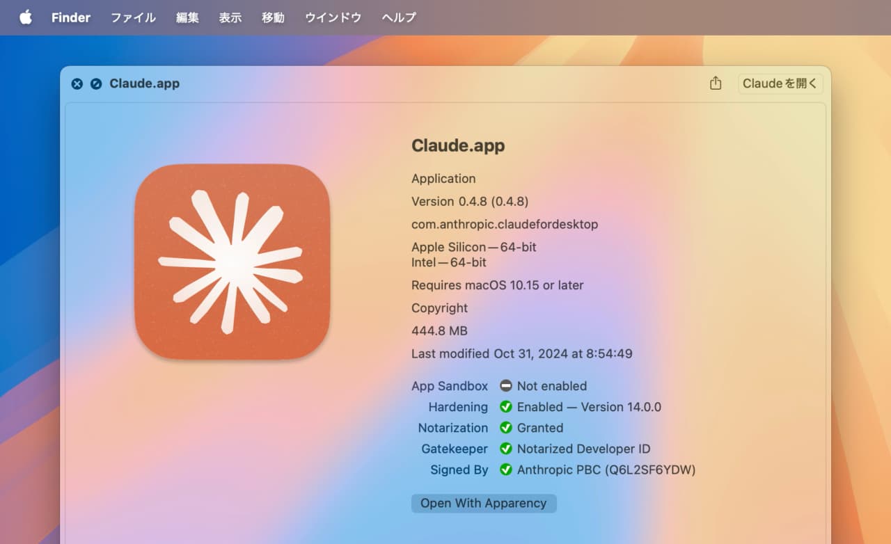Click the App Sandbox 'Not enabled' status icon
Image resolution: width=891 pixels, height=544 pixels.
505,386
